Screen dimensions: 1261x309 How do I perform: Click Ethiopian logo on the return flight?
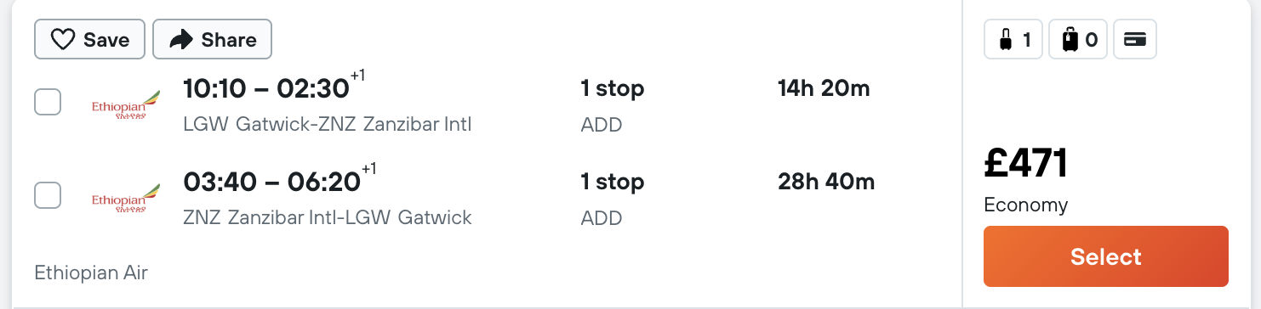(126, 198)
